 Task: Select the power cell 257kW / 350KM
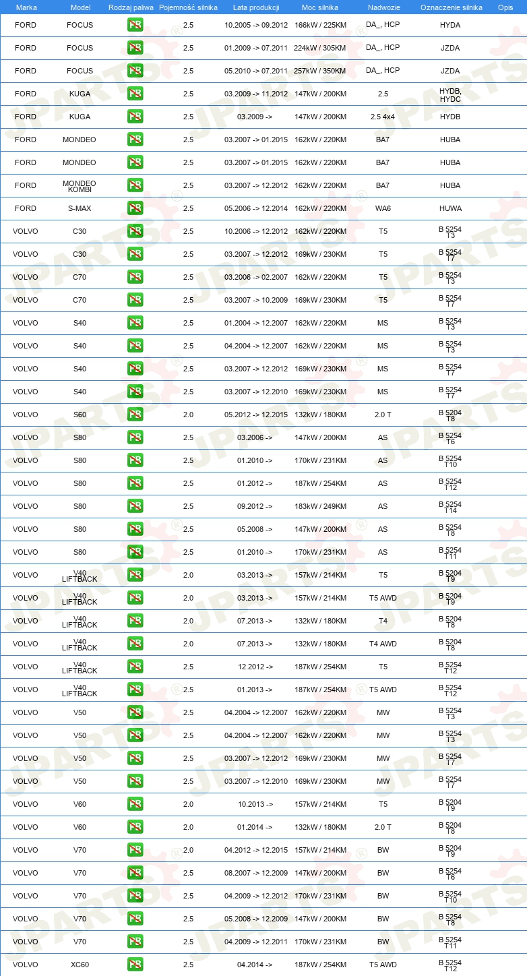tap(320, 71)
